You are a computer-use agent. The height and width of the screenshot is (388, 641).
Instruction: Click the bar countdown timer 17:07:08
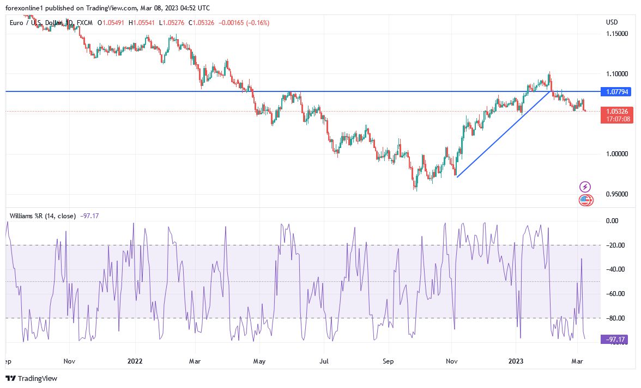(x=616, y=119)
